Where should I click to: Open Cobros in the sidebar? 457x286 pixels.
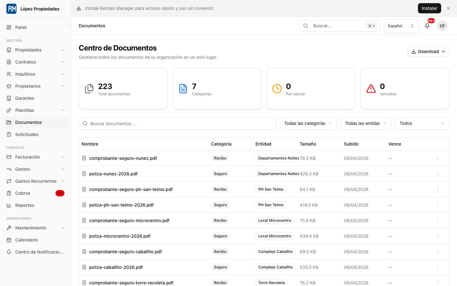click(35, 193)
